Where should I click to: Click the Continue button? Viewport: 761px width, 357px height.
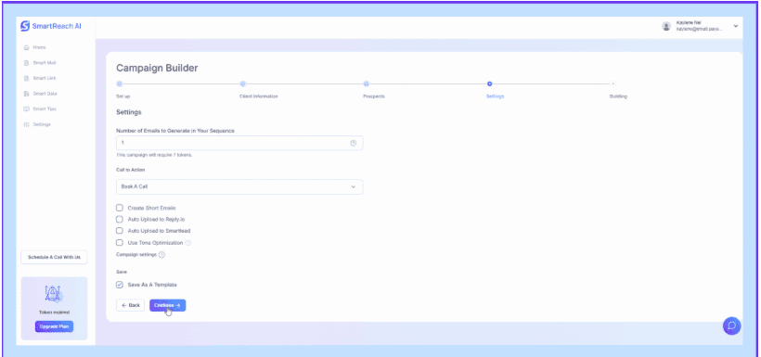(x=167, y=305)
